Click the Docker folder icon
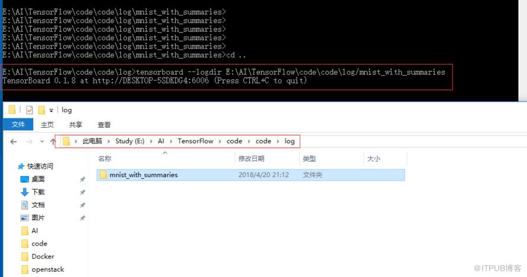This screenshot has width=527, height=277. click(24, 256)
